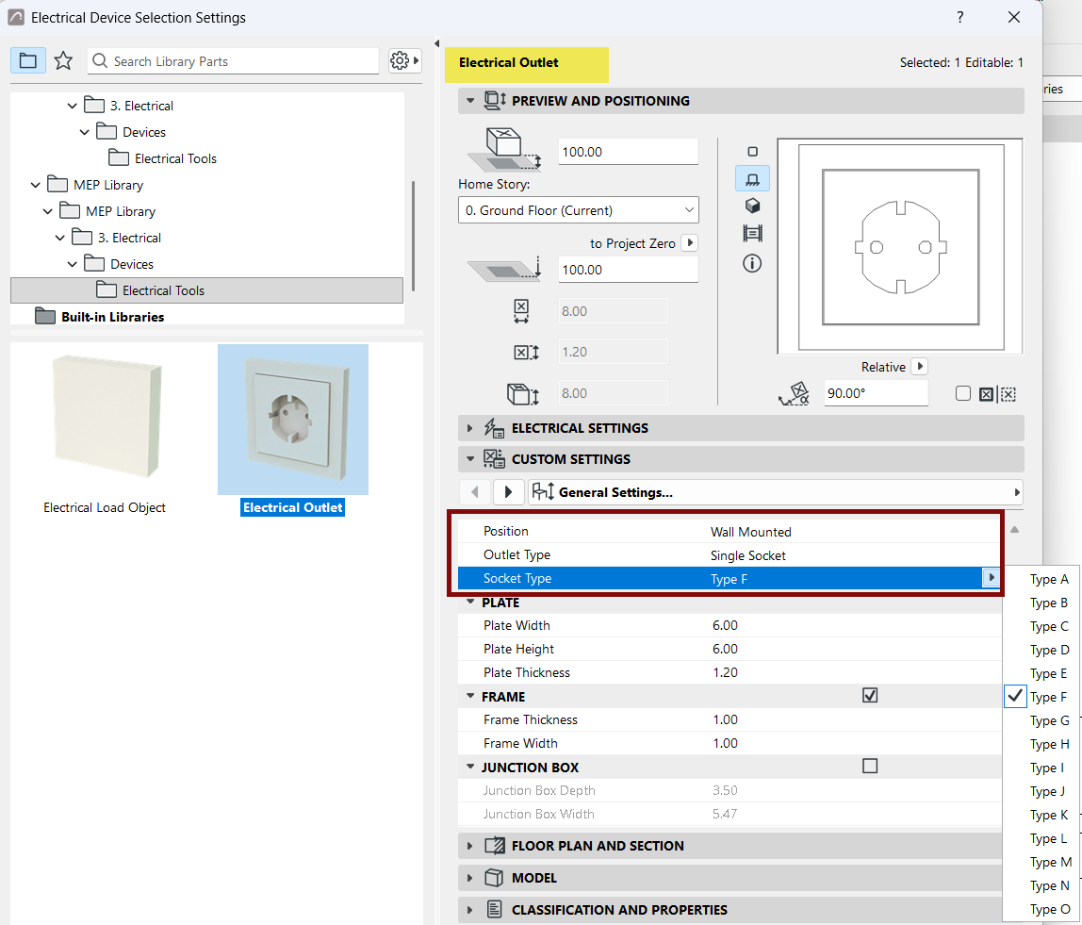The image size is (1082, 925).
Task: Show object info icon
Action: pyautogui.click(x=752, y=264)
